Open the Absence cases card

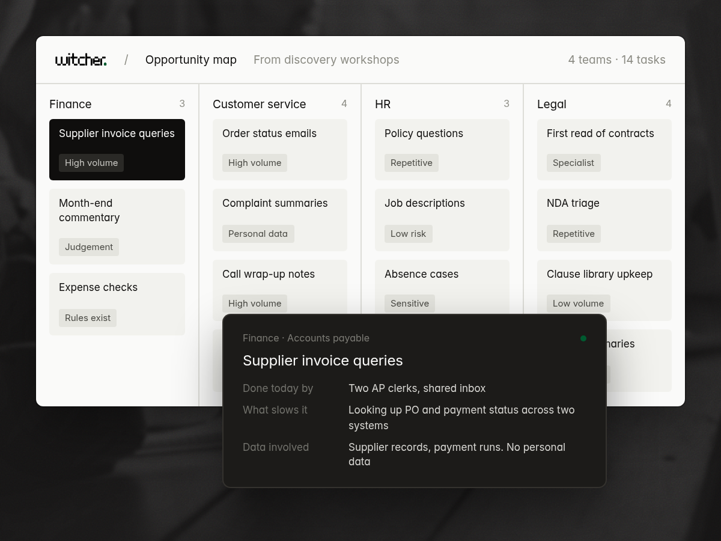[x=442, y=287]
